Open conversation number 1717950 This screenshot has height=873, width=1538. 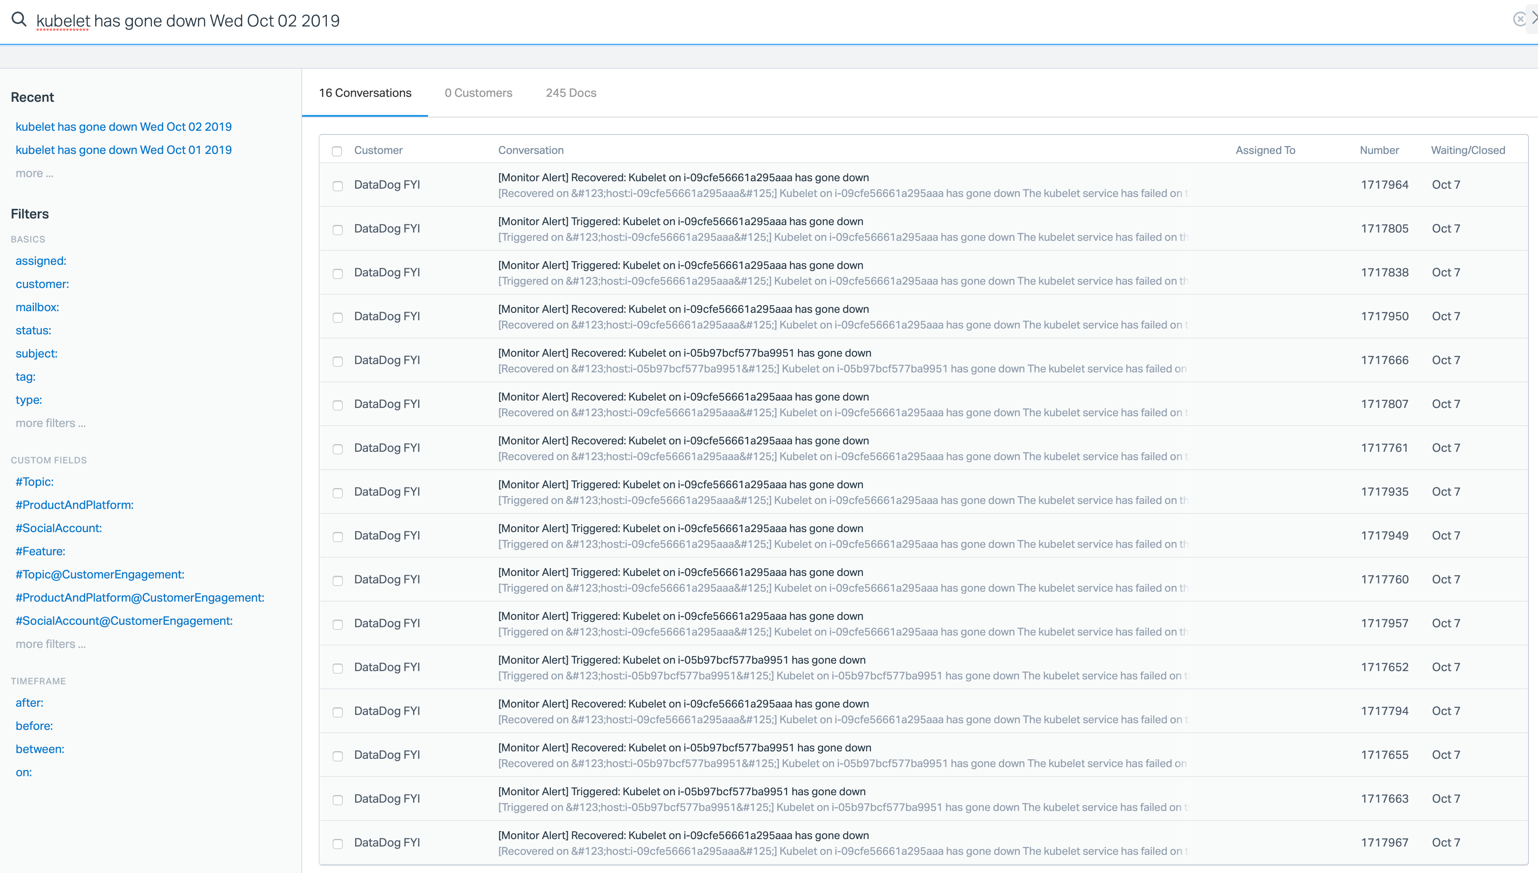click(923, 317)
